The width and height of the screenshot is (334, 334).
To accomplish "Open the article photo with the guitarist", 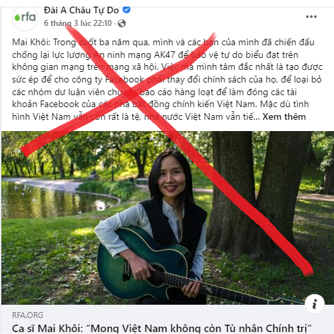I will pyautogui.click(x=168, y=218).
